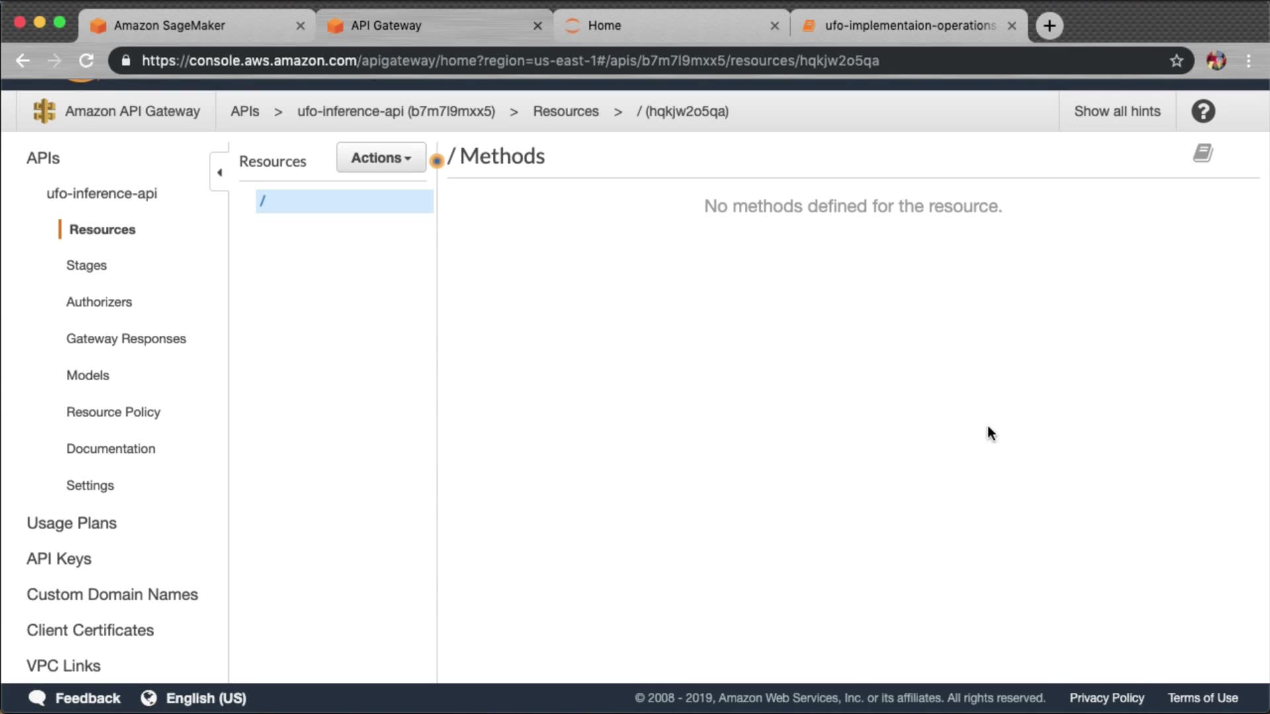Open a new browser tab
The image size is (1270, 714).
coord(1049,26)
